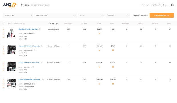Copy the Flexible Tripod product title
The image size is (177, 103).
click(40, 29)
